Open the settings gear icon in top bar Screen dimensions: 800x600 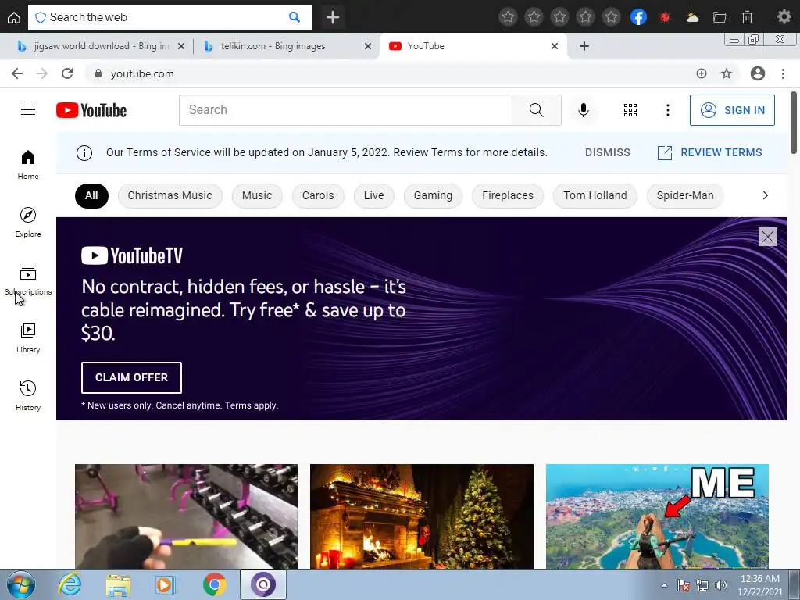point(784,17)
